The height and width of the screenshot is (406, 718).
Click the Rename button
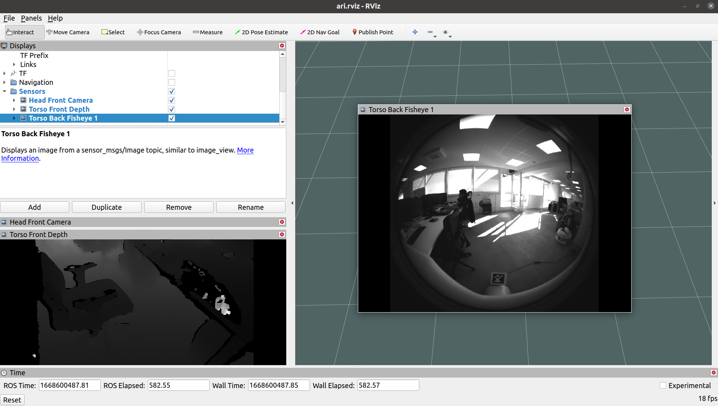point(251,207)
